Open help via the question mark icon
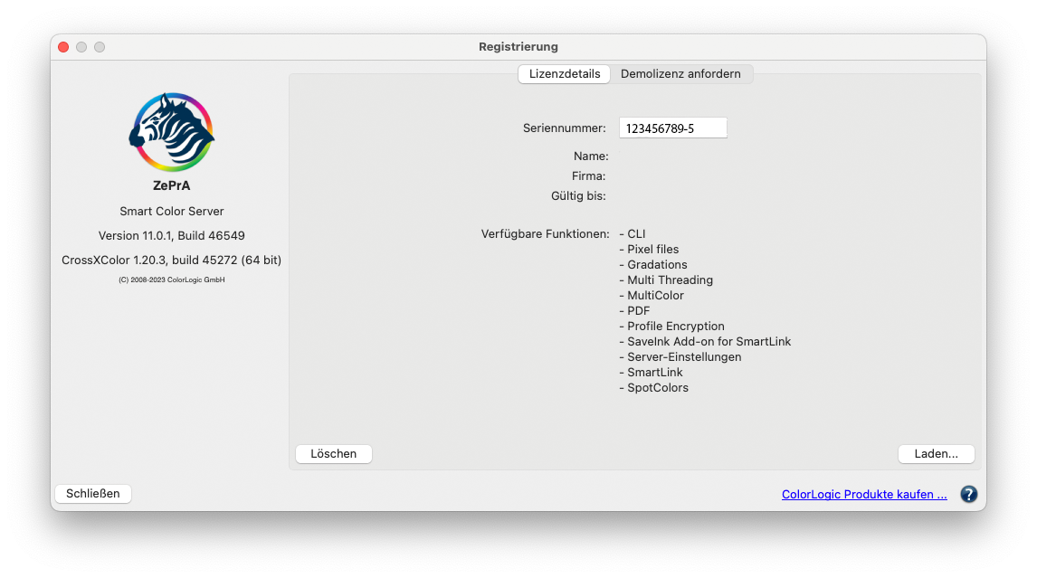 [968, 494]
